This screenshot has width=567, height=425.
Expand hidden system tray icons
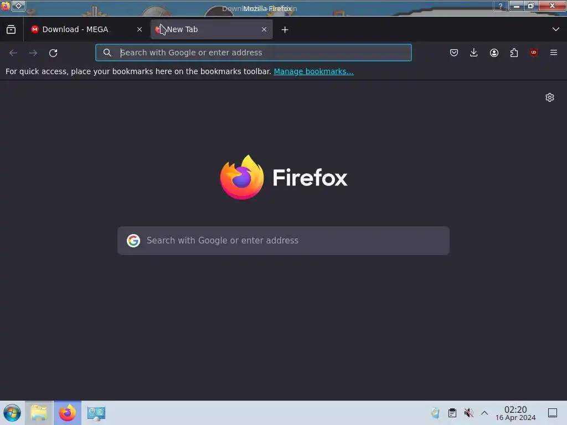[484, 413]
